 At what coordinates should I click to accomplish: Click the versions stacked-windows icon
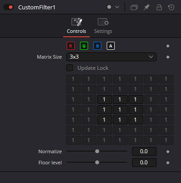[x=134, y=7]
